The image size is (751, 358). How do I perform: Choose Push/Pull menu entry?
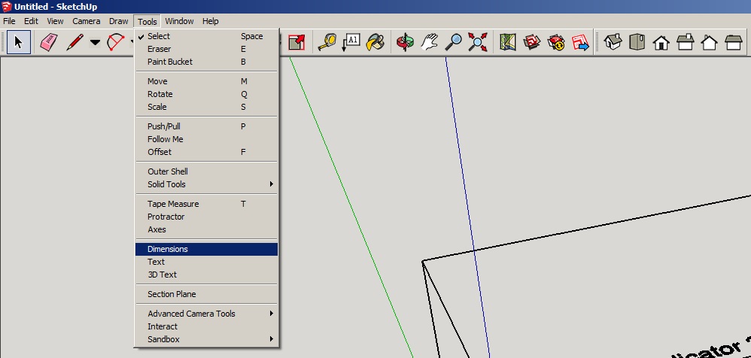[x=206, y=126]
